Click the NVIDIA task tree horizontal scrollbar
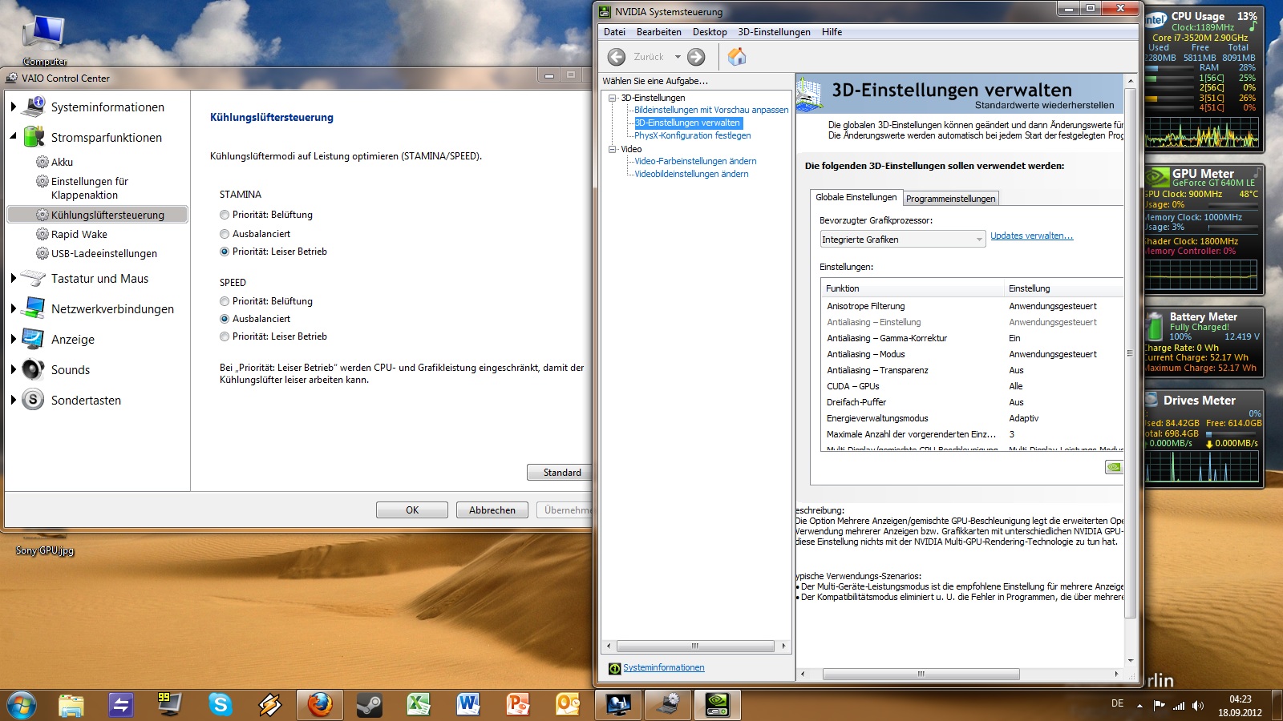 (695, 646)
